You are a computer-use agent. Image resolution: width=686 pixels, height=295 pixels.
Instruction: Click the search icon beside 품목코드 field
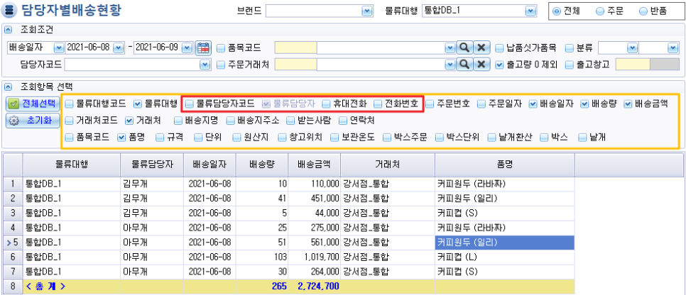tap(464, 48)
